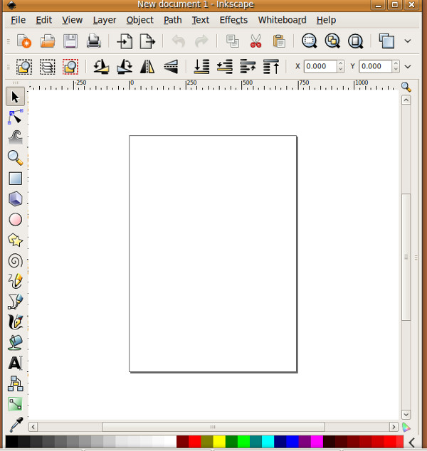Viewport: 427px width, 451px height.
Task: Duplicate selected objects icon
Action: point(386,41)
